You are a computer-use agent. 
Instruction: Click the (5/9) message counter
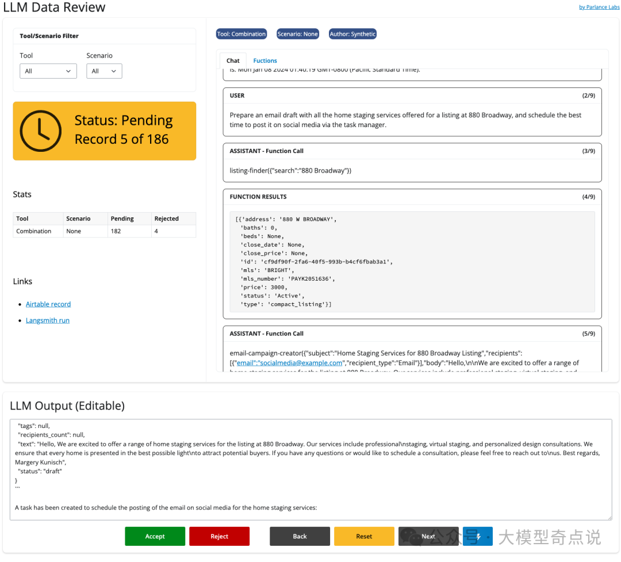click(x=589, y=334)
